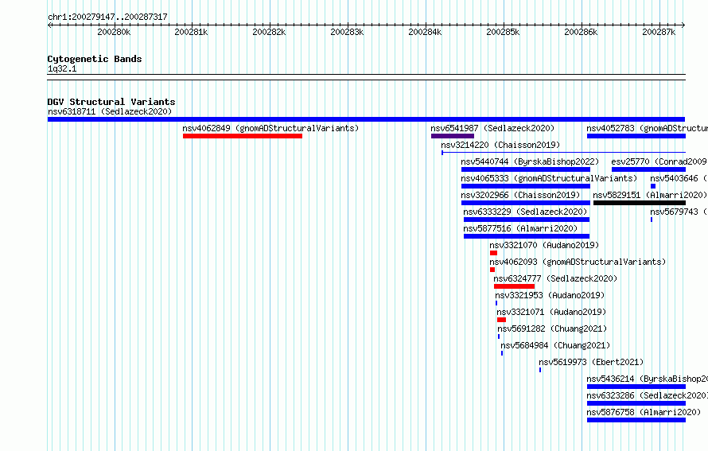Select nsv5619973 (Ebert2021) label
The height and width of the screenshot is (451, 708).
click(591, 362)
